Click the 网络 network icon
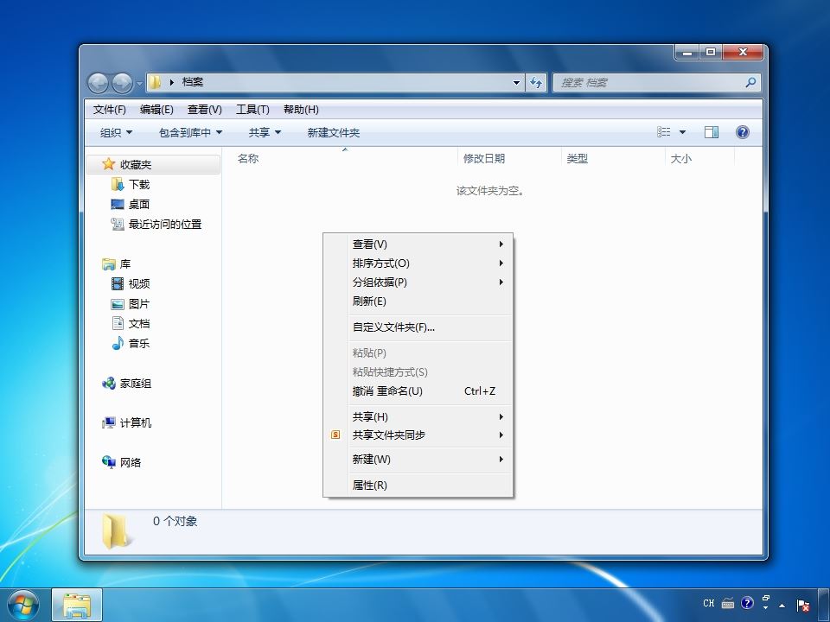The height and width of the screenshot is (622, 830). 109,462
